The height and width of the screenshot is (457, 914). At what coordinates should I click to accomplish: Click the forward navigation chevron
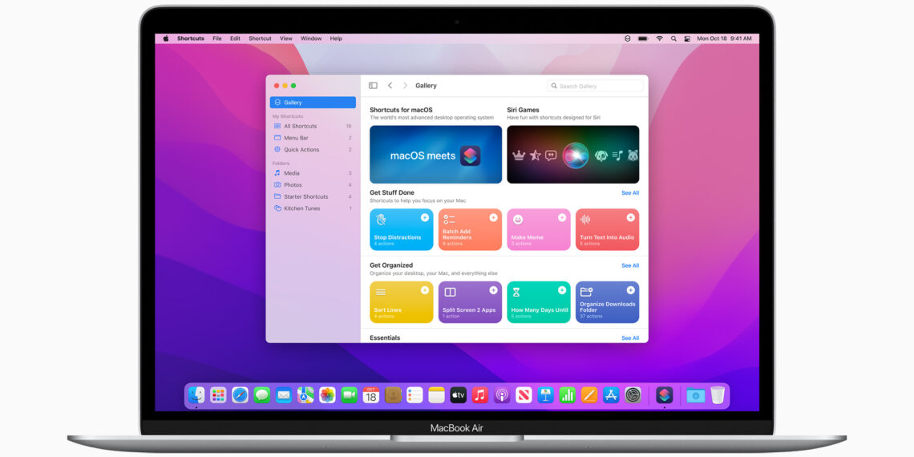pyautogui.click(x=405, y=86)
